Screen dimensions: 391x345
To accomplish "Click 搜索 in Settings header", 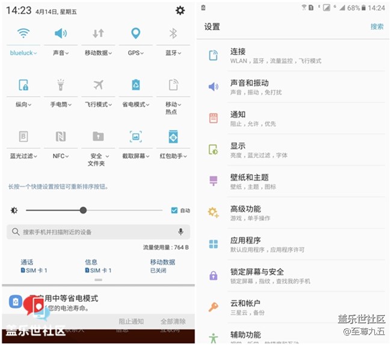I will click(377, 26).
